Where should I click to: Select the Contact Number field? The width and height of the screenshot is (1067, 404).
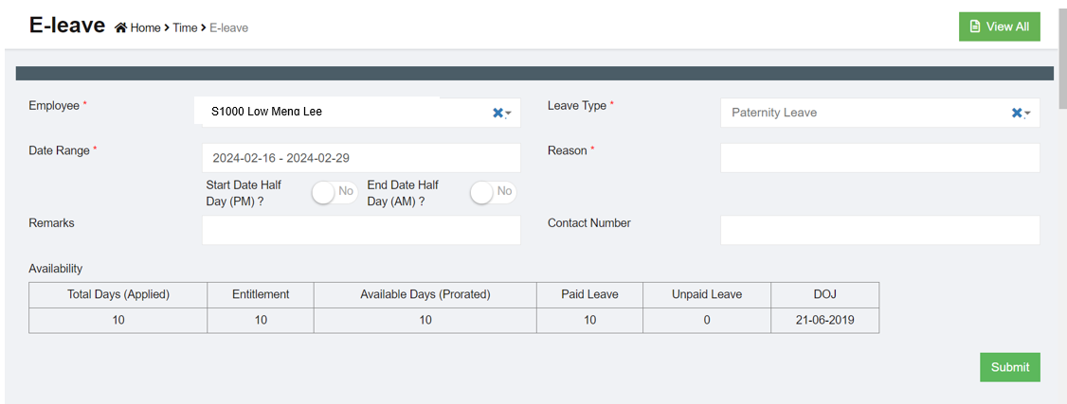879,230
